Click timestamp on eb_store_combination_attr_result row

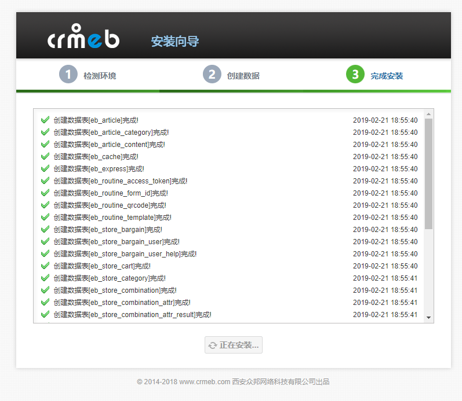(385, 315)
